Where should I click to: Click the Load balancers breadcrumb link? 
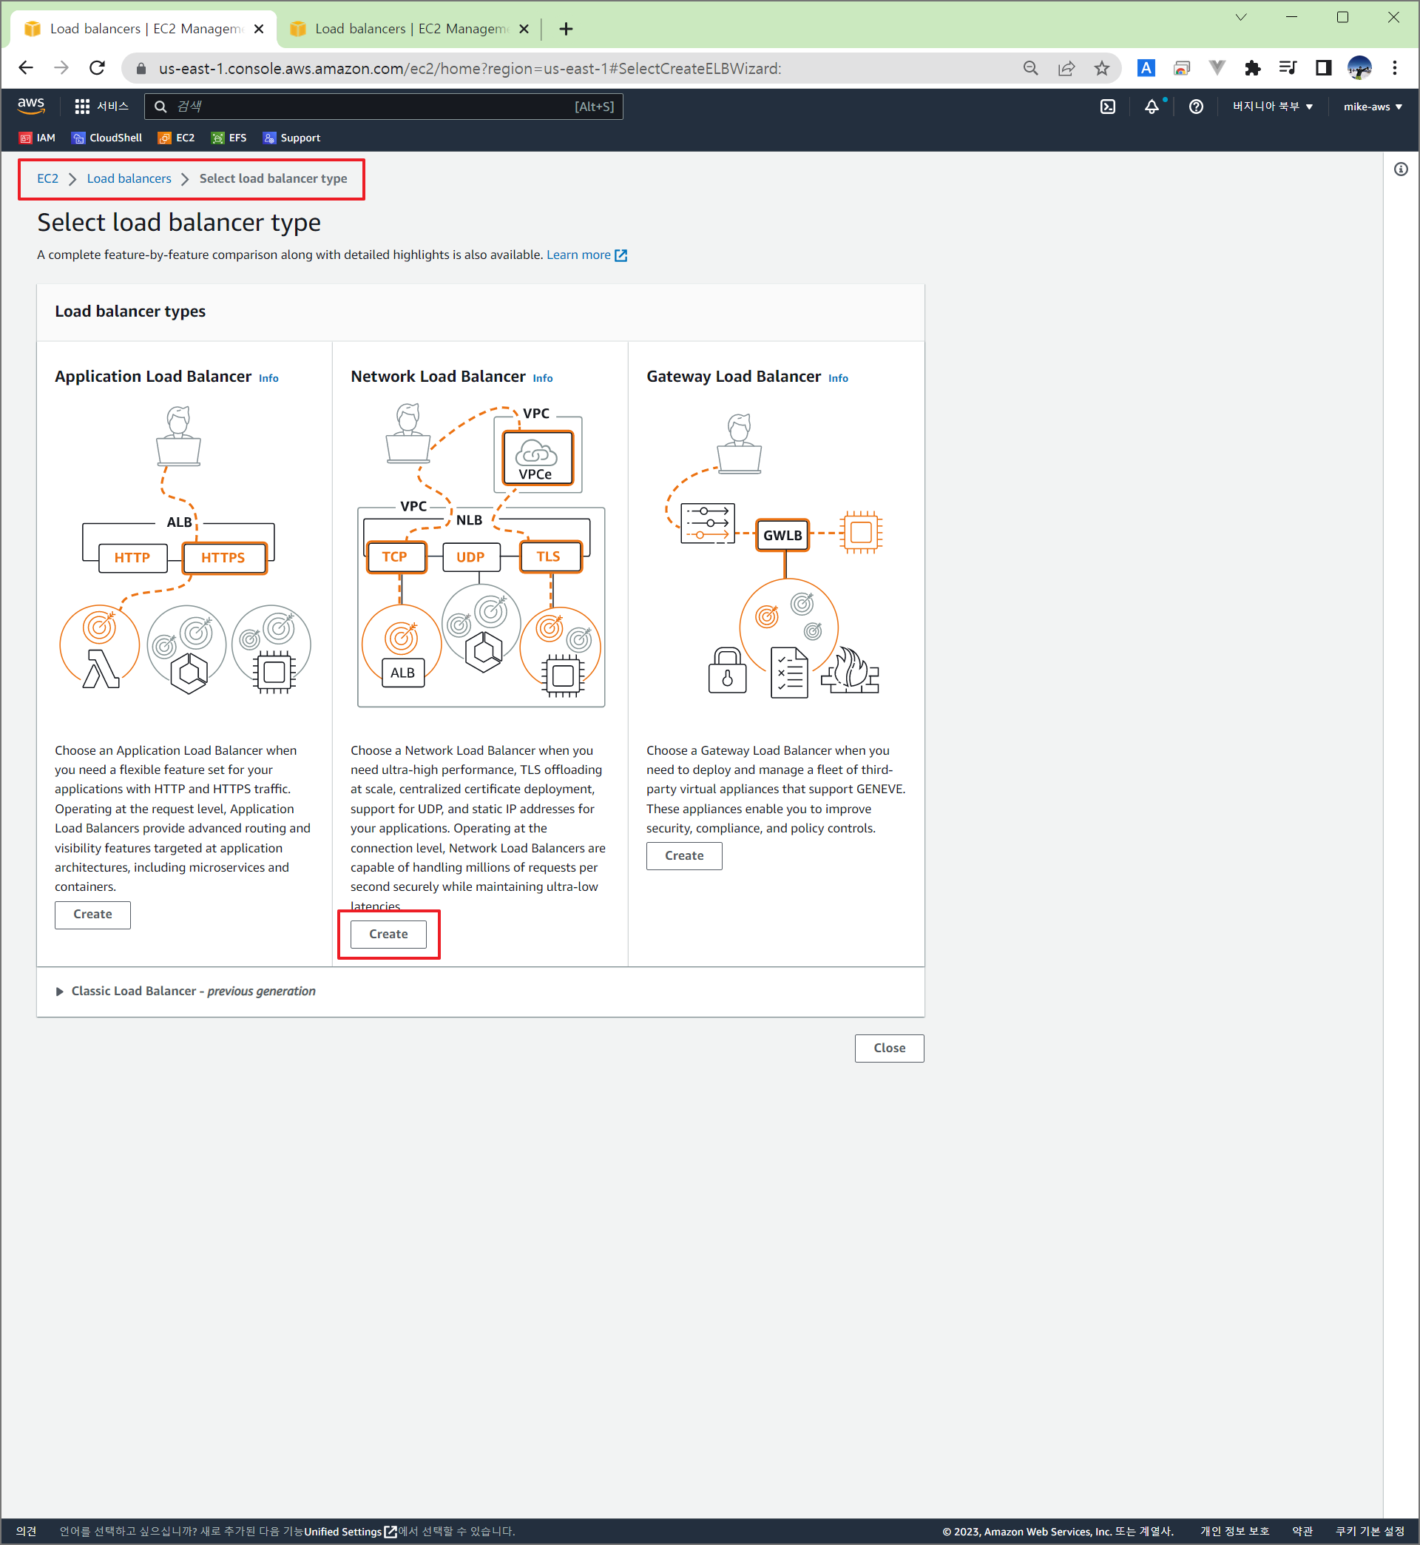point(129,178)
